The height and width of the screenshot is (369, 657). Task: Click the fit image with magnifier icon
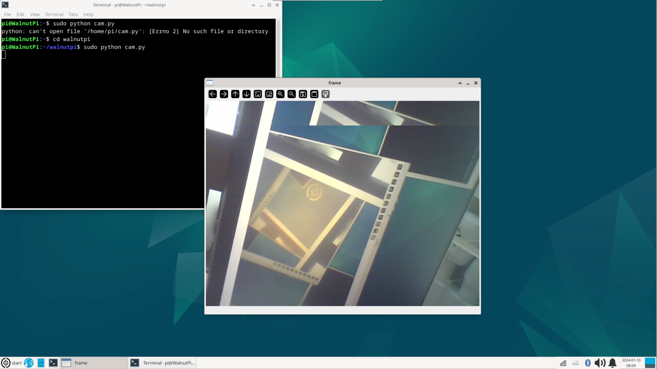269,94
